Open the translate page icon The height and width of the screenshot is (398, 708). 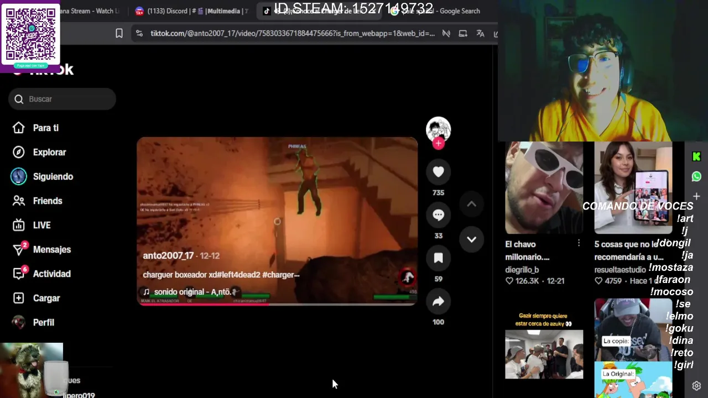[480, 34]
